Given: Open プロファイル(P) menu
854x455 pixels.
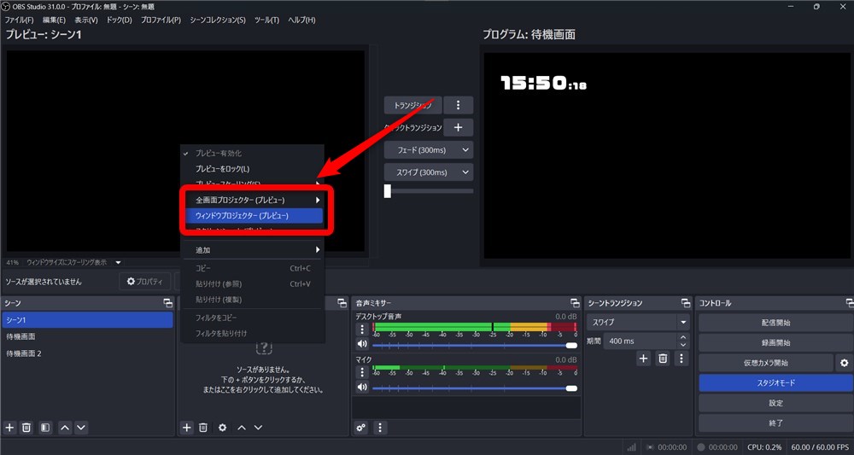Looking at the screenshot, I should (x=161, y=20).
